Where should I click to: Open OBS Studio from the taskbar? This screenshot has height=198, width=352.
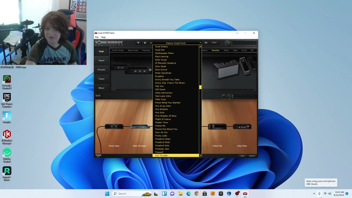237,194
